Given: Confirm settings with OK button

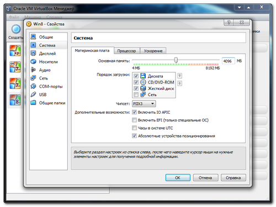Looking at the screenshot, I should click(x=178, y=178).
